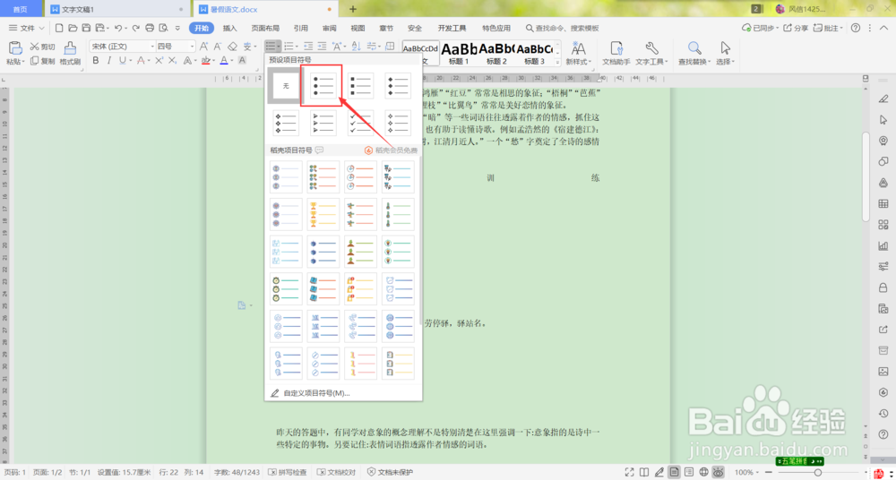
Task: Click the lock icon in right sidebar
Action: (883, 288)
